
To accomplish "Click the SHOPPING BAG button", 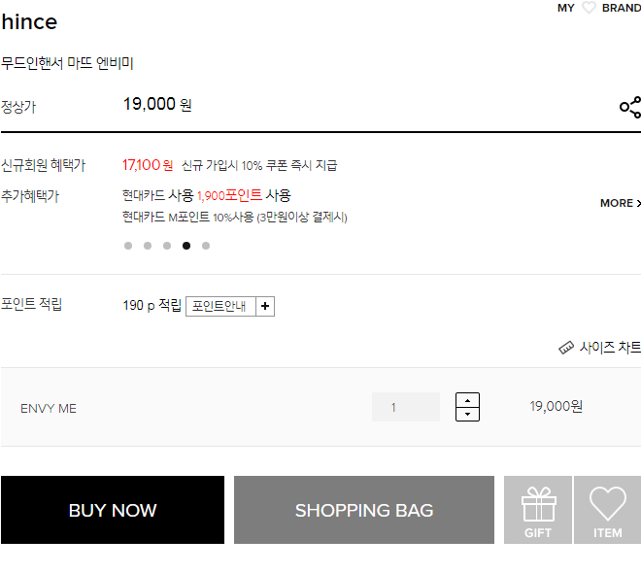I will click(x=364, y=510).
